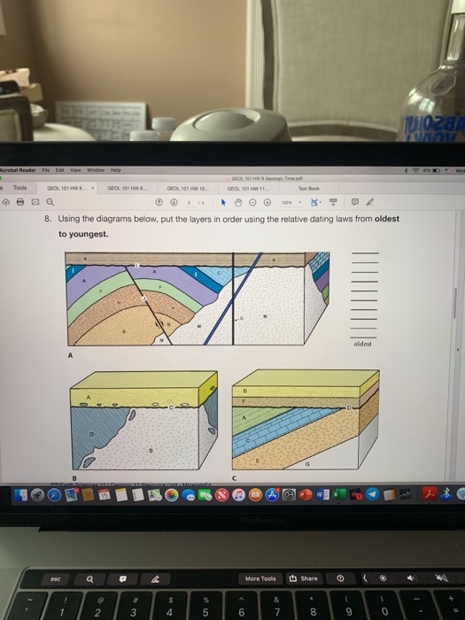Open the Window menu
The image size is (465, 620).
click(x=96, y=170)
